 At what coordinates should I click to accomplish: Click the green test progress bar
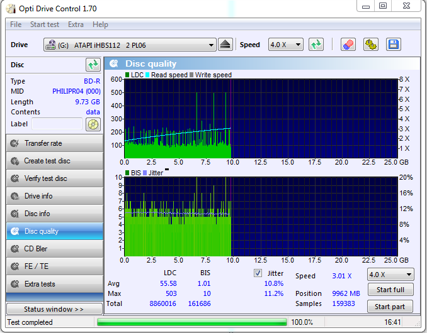pos(191,322)
